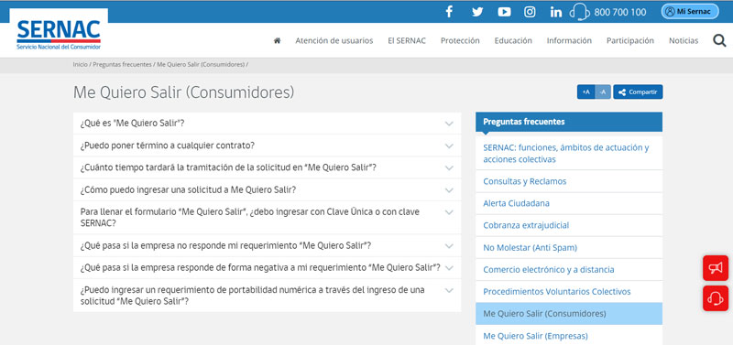Click the Compartir share button

tap(638, 92)
